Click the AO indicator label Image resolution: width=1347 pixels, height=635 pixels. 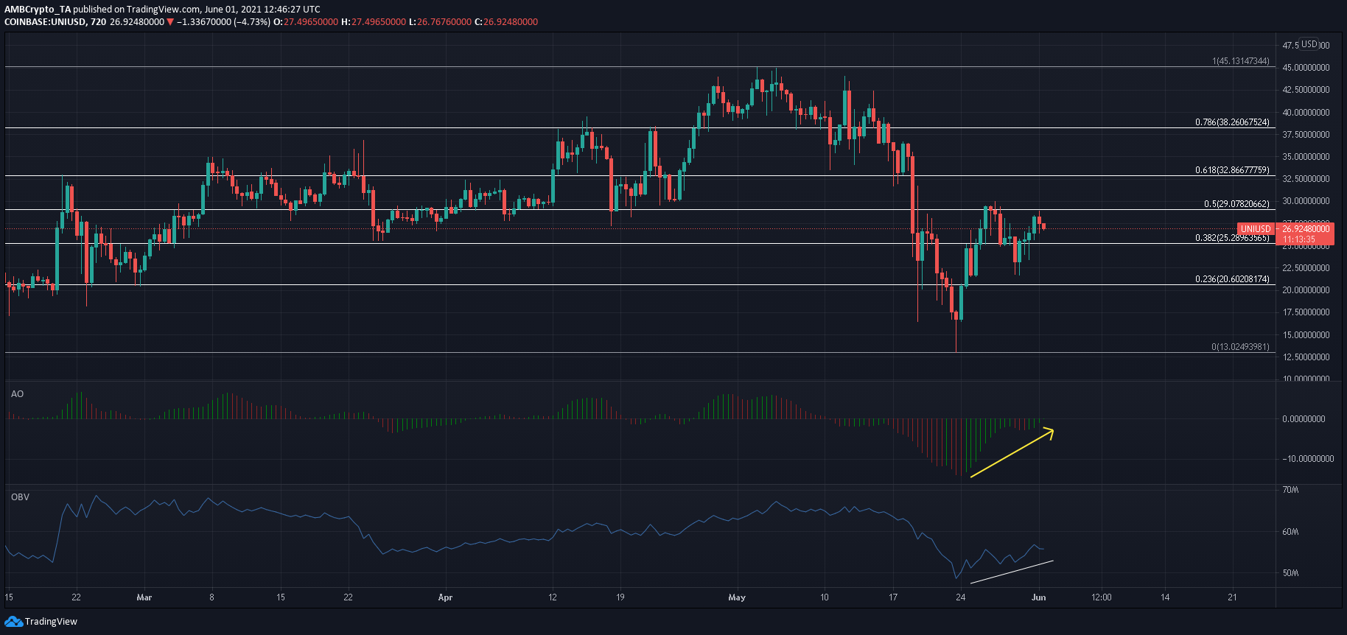tap(17, 394)
